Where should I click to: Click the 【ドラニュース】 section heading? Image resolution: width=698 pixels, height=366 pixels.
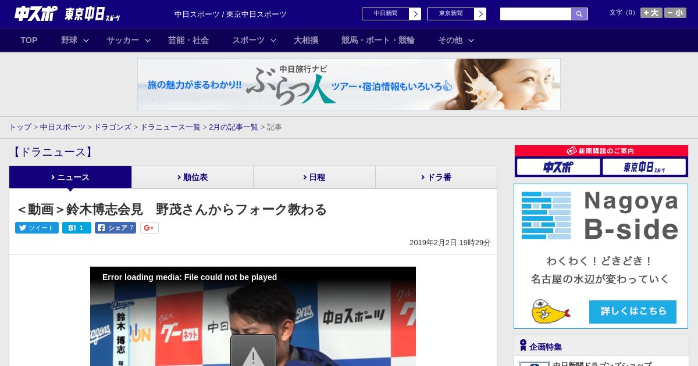click(52, 152)
